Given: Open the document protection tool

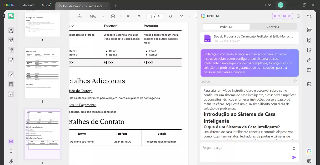Looking at the screenshot, I should pos(309,50).
